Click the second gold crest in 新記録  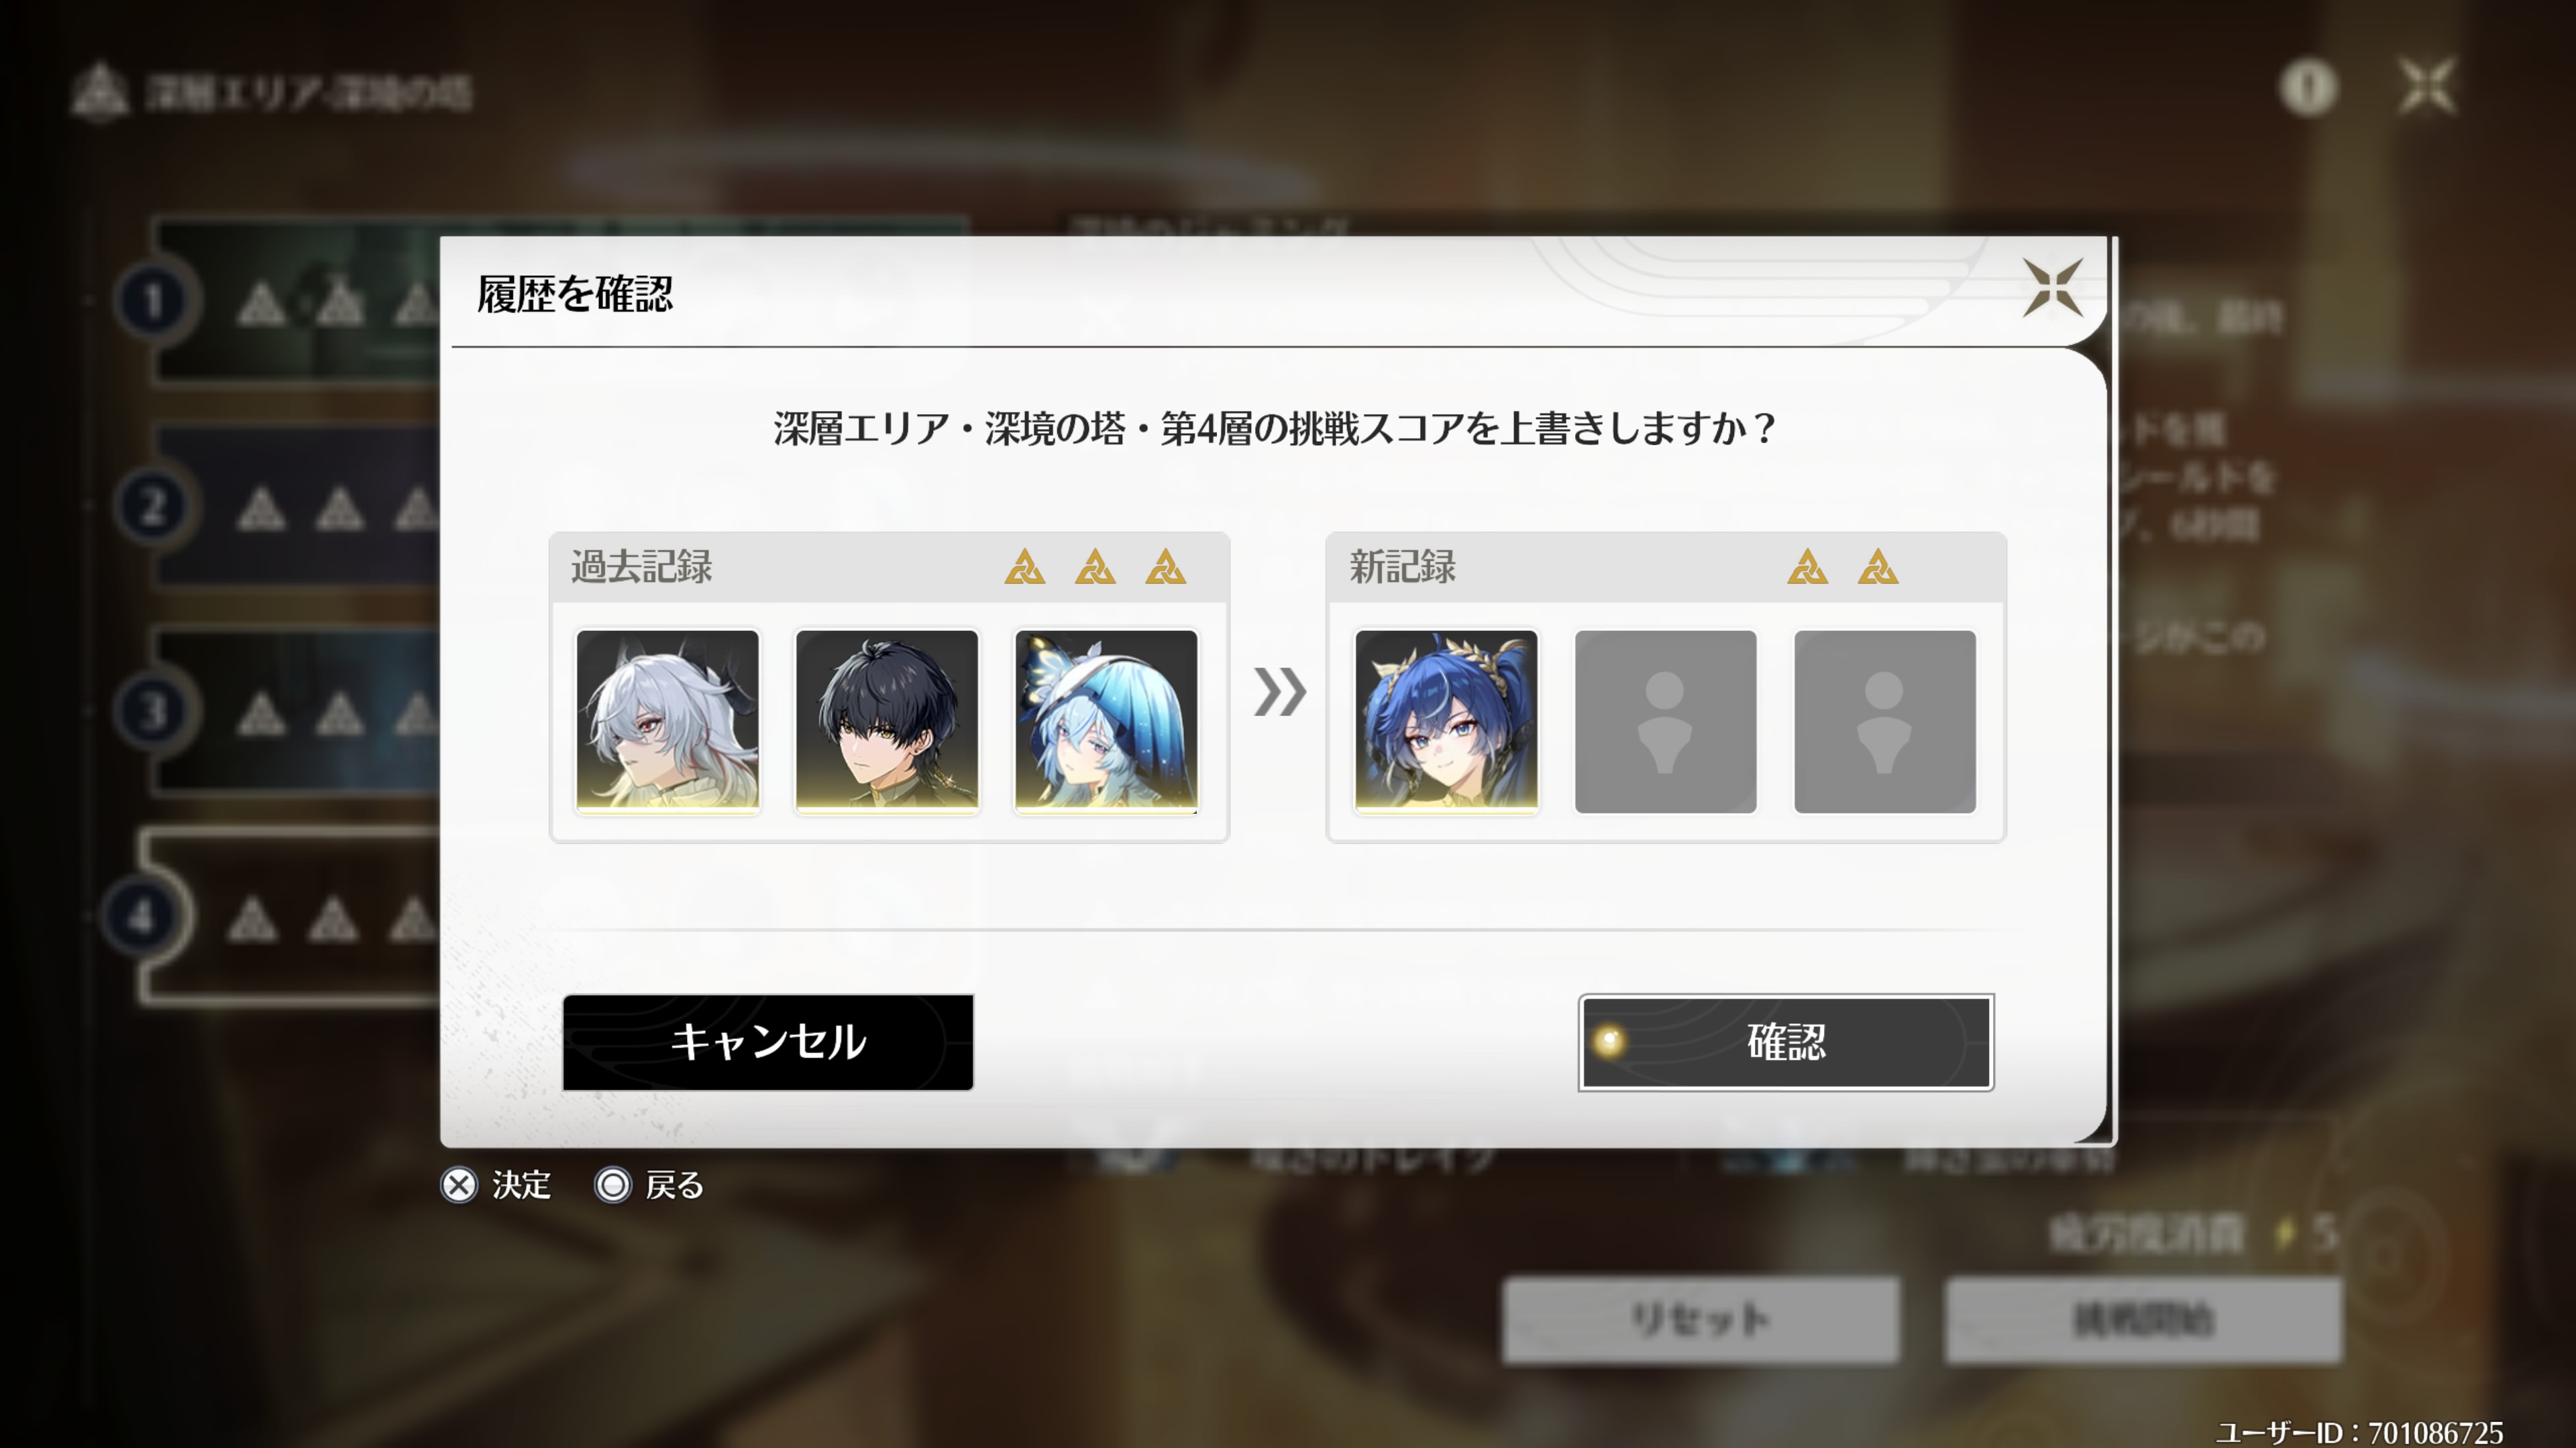1877,566
